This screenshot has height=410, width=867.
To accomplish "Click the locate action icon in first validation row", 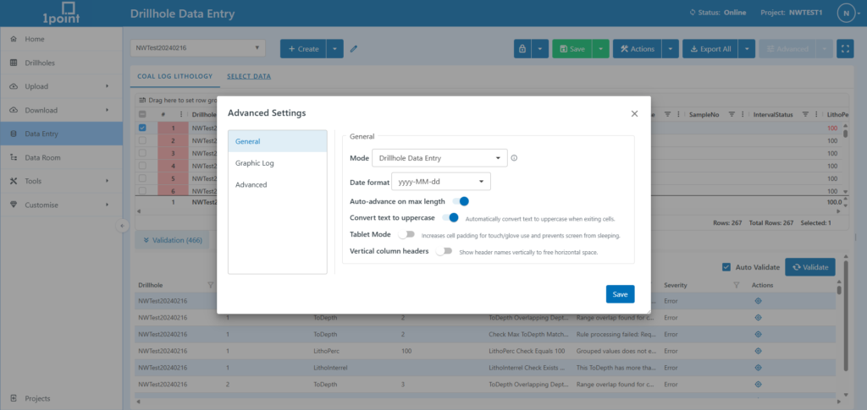I will click(758, 301).
